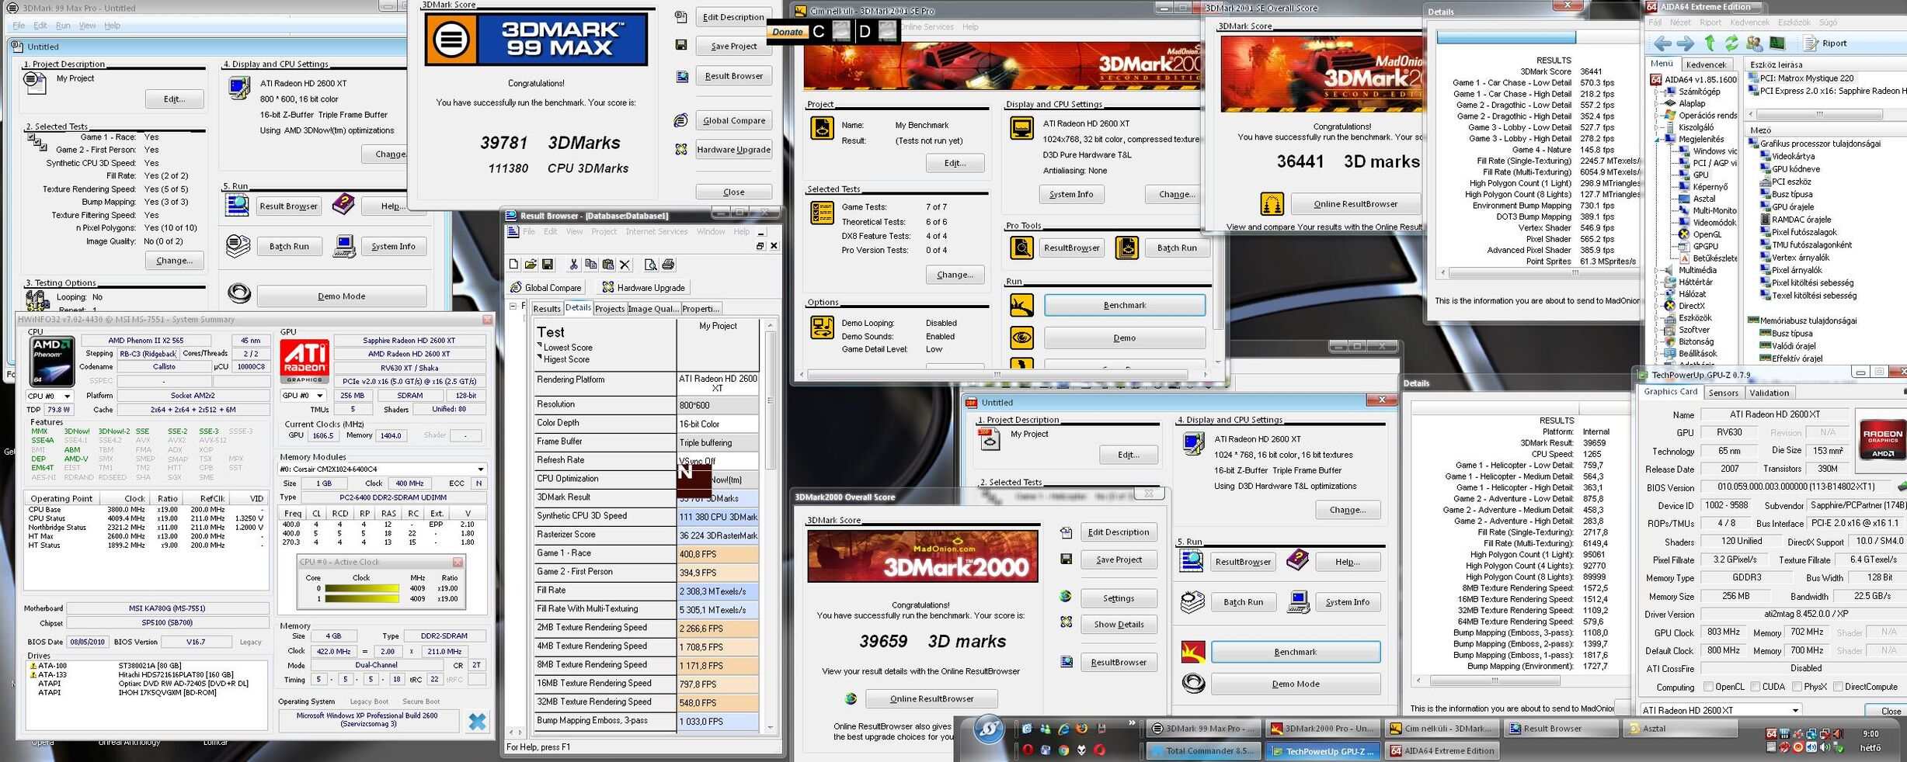Expand Multimédia node in AIDA64 tree
Viewport: 1907px width, 762px height.
pos(1656,270)
